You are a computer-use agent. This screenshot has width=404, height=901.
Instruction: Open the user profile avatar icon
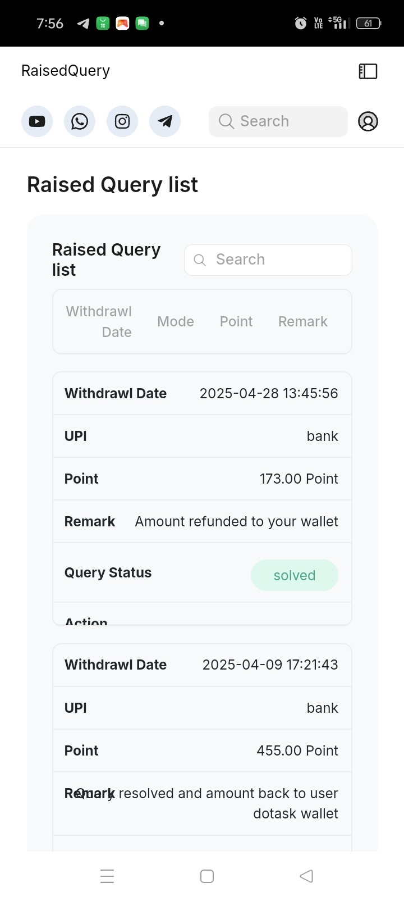(368, 121)
